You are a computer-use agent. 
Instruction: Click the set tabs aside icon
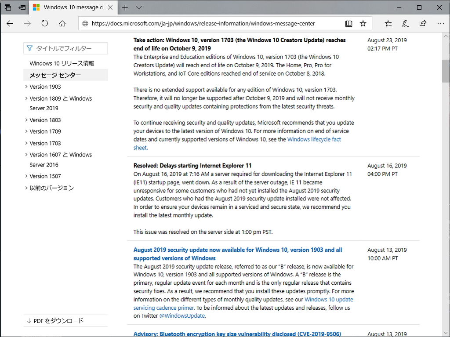(22, 7)
